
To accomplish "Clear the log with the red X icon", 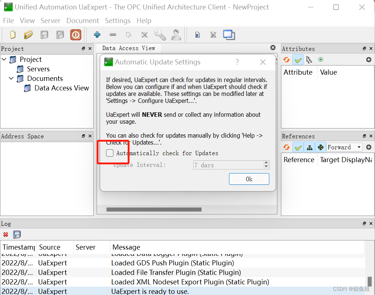I will tap(6, 235).
